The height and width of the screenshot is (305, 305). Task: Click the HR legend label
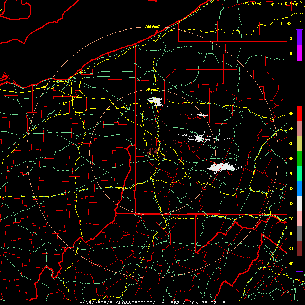291,159
